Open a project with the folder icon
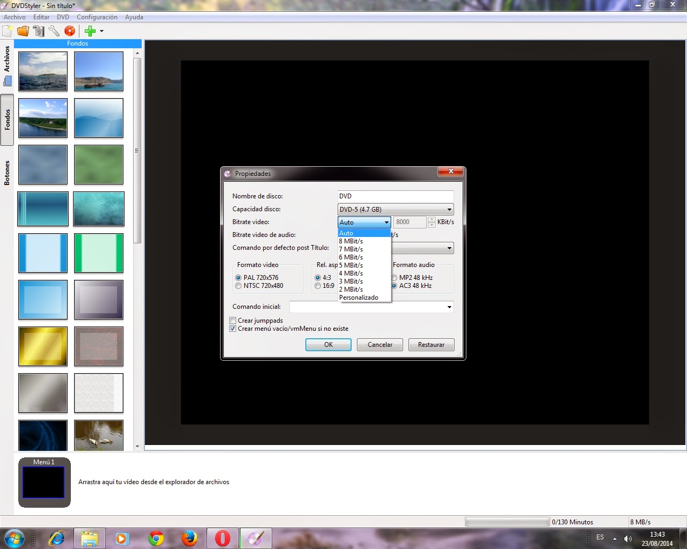This screenshot has height=549, width=687. (x=23, y=31)
